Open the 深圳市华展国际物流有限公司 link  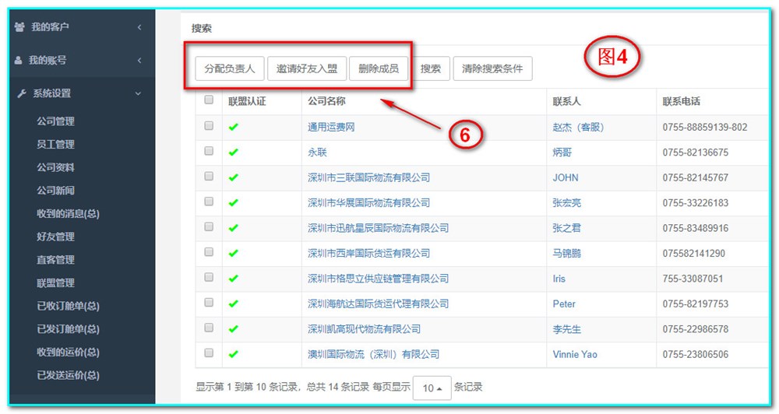click(368, 203)
